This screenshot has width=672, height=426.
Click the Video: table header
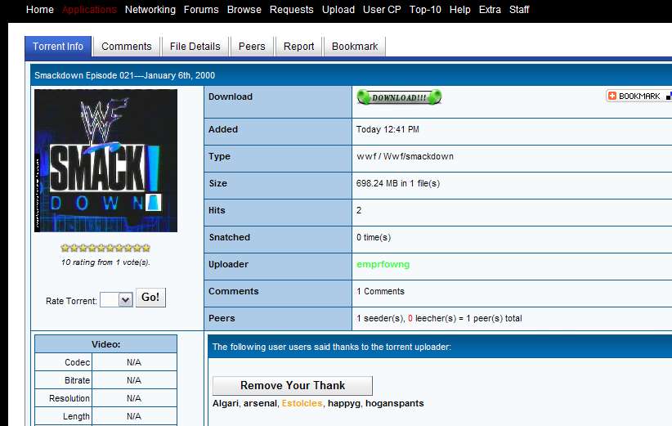[105, 344]
